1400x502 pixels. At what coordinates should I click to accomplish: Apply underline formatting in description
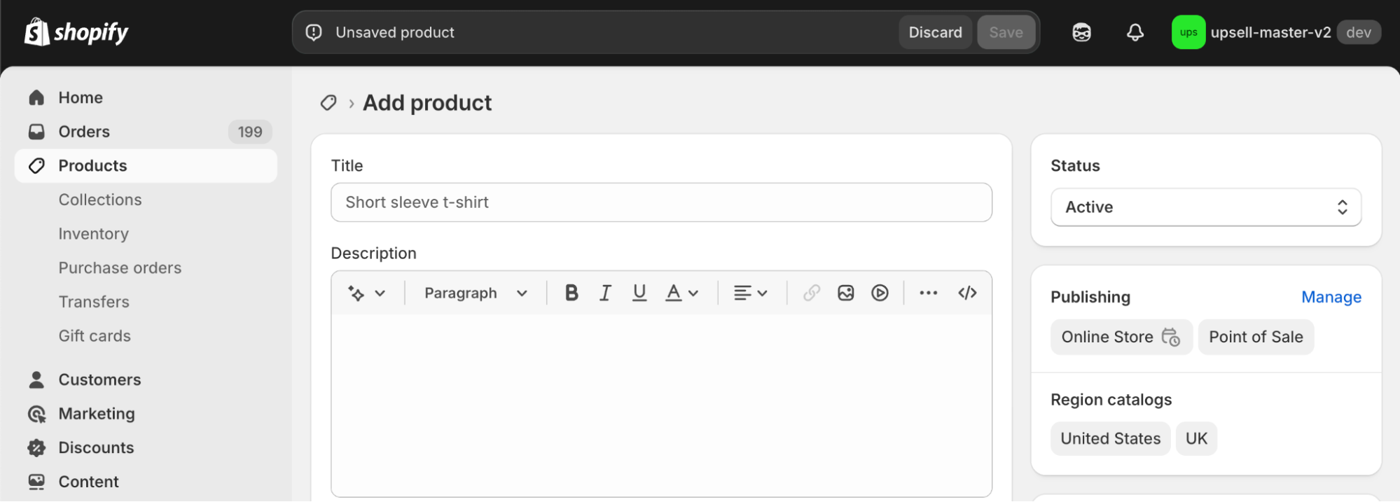639,293
